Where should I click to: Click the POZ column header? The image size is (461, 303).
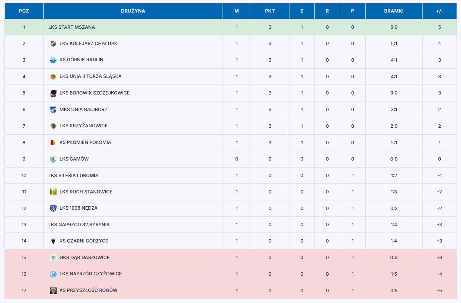pos(24,11)
